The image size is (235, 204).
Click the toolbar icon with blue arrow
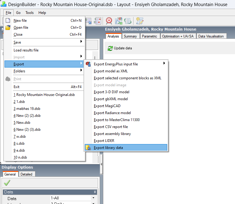click(x=88, y=21)
